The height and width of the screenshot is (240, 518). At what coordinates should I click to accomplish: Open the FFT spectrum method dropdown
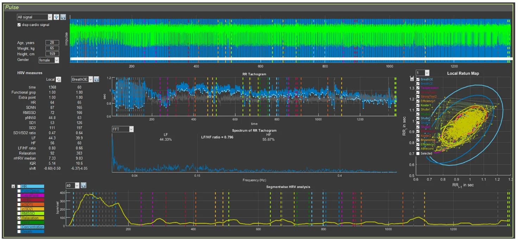(131, 129)
